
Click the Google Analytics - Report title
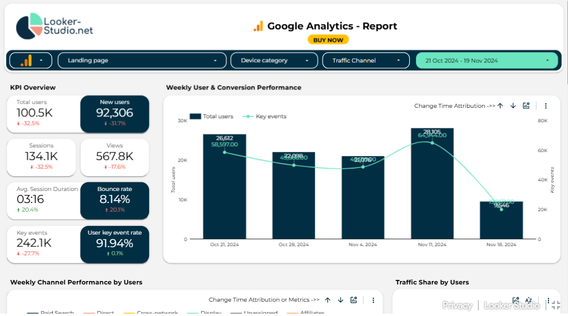332,26
